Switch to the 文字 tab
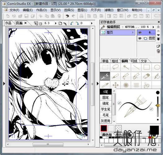 click(x=144, y=61)
